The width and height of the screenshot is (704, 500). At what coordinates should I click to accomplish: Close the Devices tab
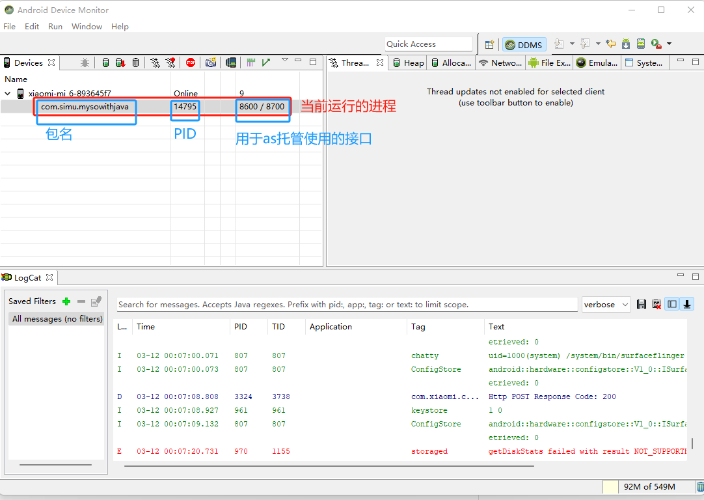51,62
